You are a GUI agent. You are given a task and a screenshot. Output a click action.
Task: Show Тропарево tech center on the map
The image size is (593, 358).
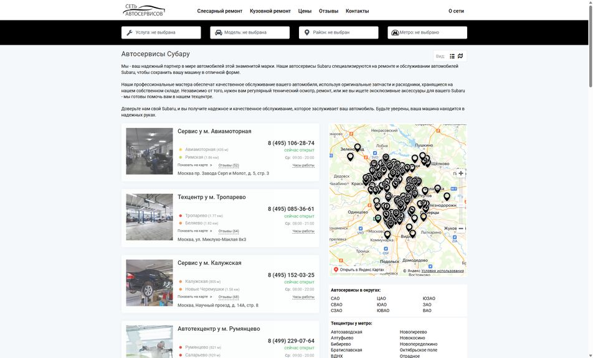[x=195, y=231]
